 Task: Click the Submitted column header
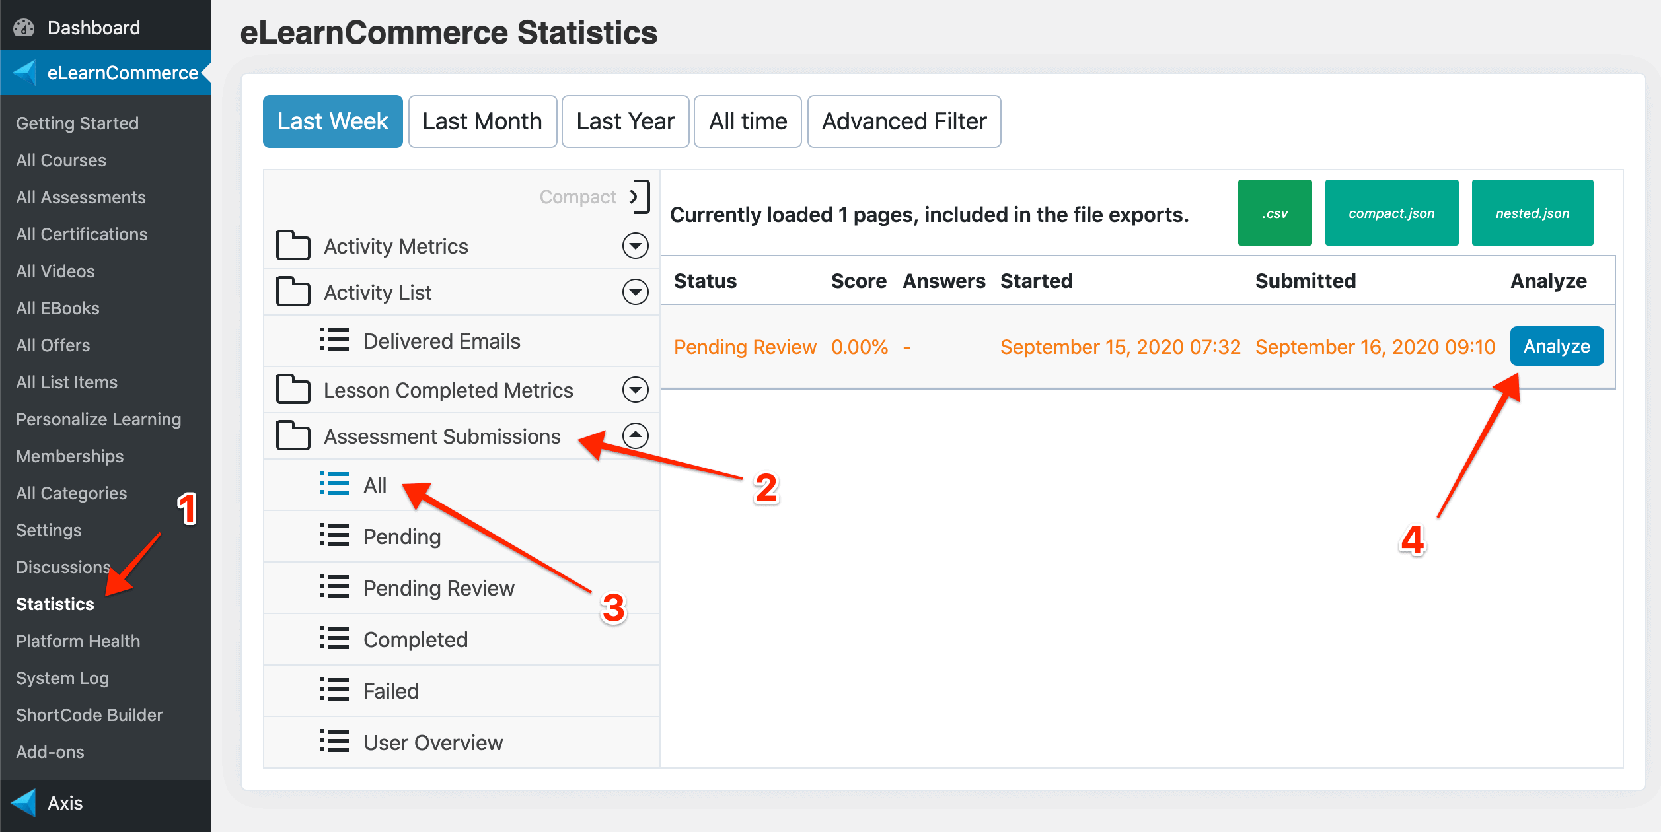(1305, 281)
